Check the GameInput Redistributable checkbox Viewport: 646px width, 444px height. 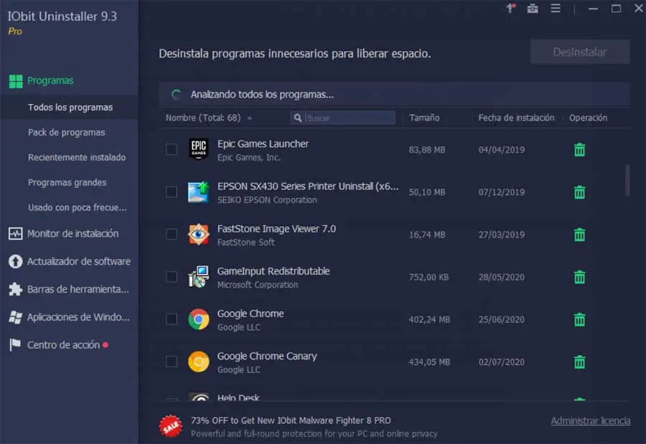click(172, 276)
